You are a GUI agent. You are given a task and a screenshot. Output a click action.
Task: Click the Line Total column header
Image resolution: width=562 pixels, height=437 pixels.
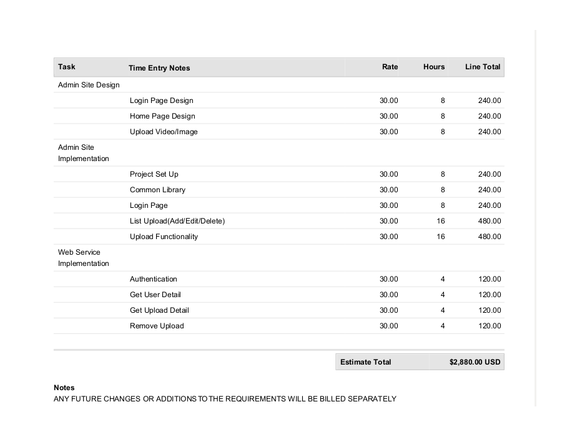click(483, 67)
